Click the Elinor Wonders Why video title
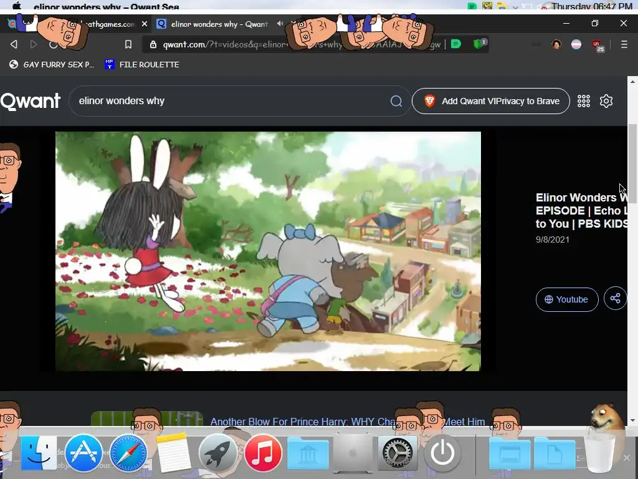The image size is (638, 479). pos(581,211)
